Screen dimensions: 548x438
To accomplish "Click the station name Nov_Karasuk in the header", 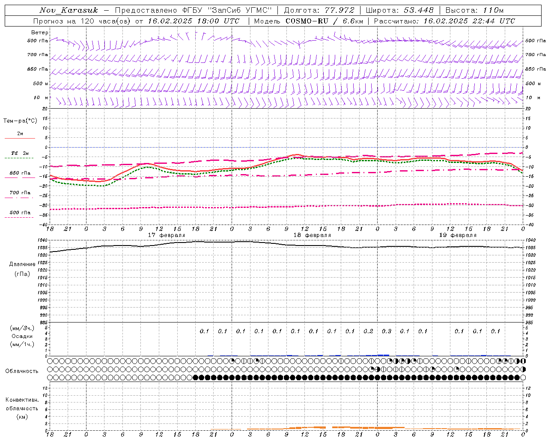I will [68, 10].
